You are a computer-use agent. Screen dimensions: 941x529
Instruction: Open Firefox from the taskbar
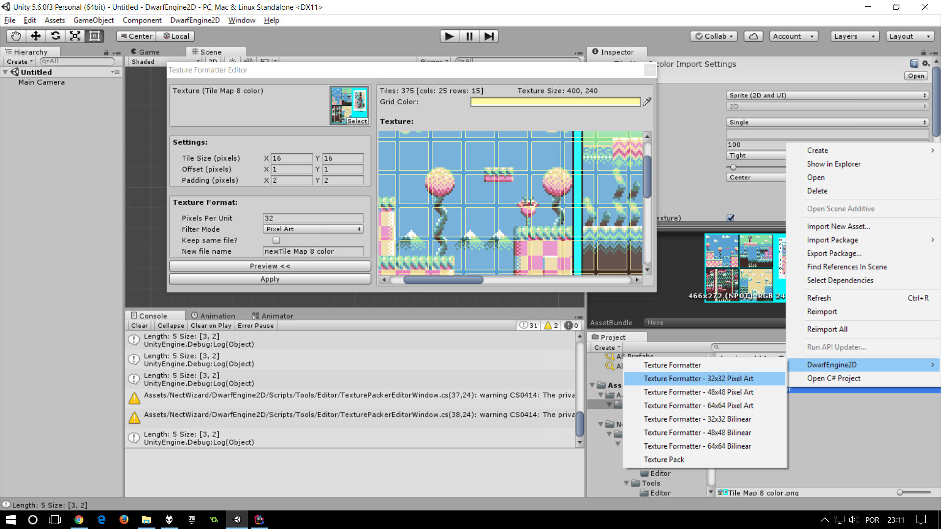pos(124,520)
